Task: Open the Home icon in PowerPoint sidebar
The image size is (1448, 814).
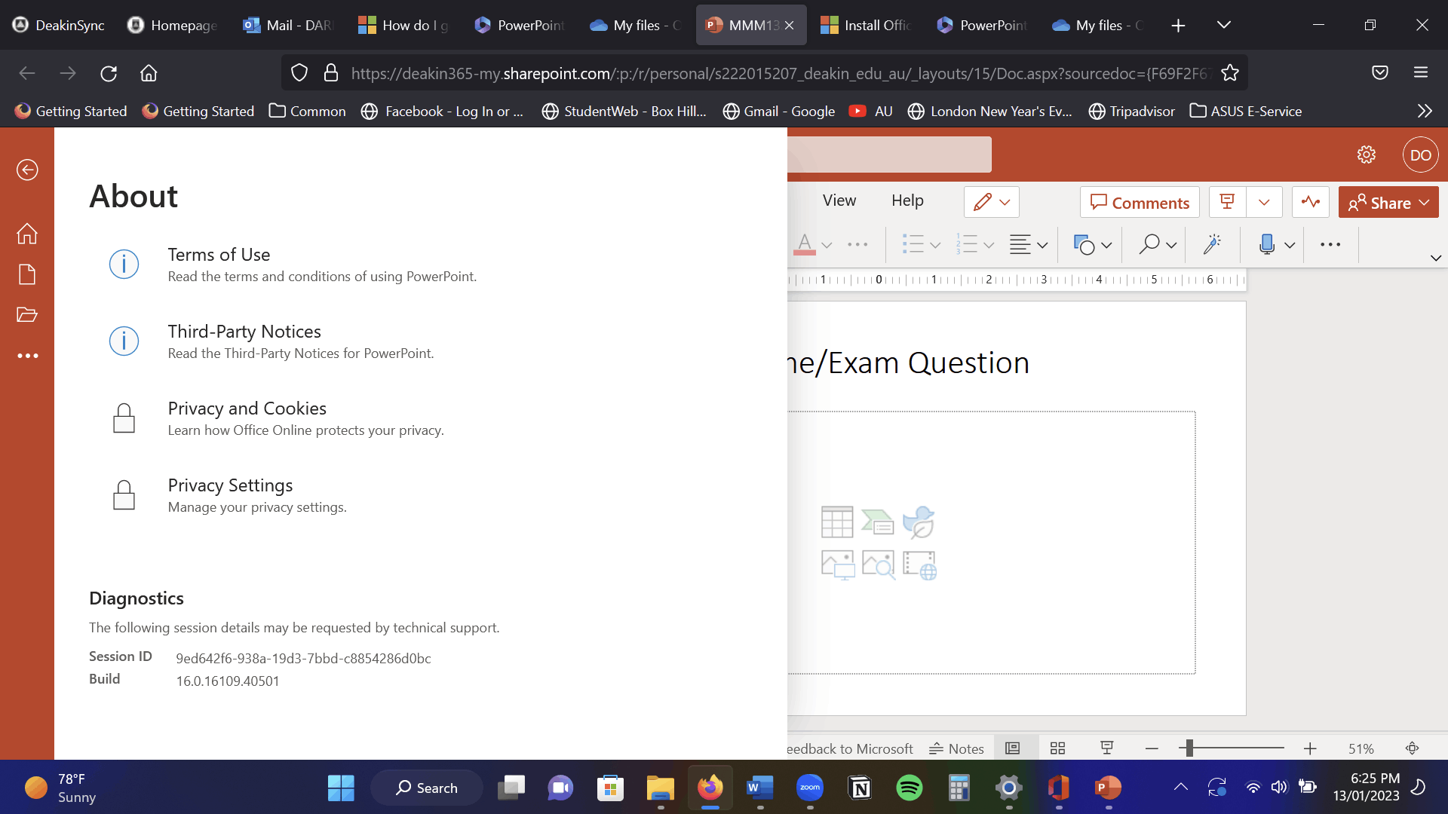Action: (27, 234)
